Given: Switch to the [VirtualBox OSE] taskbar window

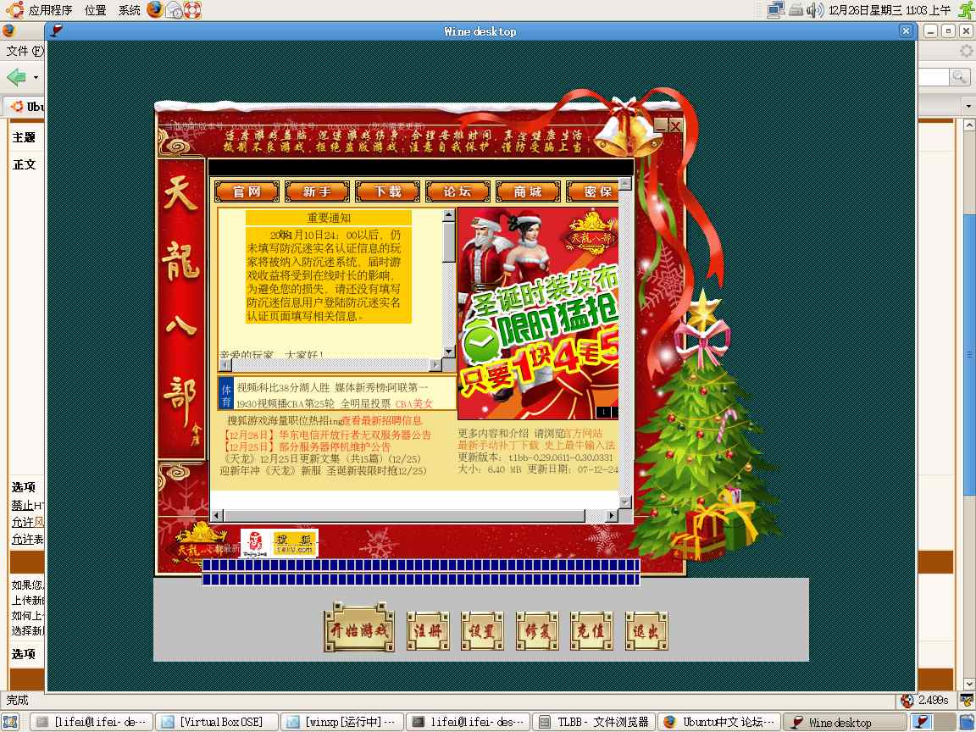Looking at the screenshot, I should coord(216,722).
